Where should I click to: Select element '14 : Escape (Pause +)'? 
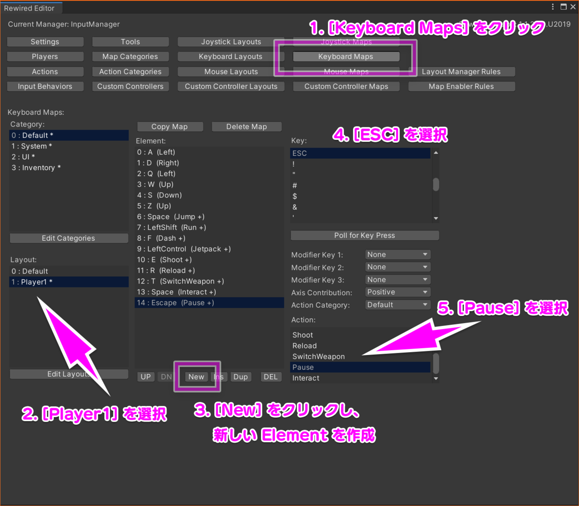pyautogui.click(x=209, y=303)
